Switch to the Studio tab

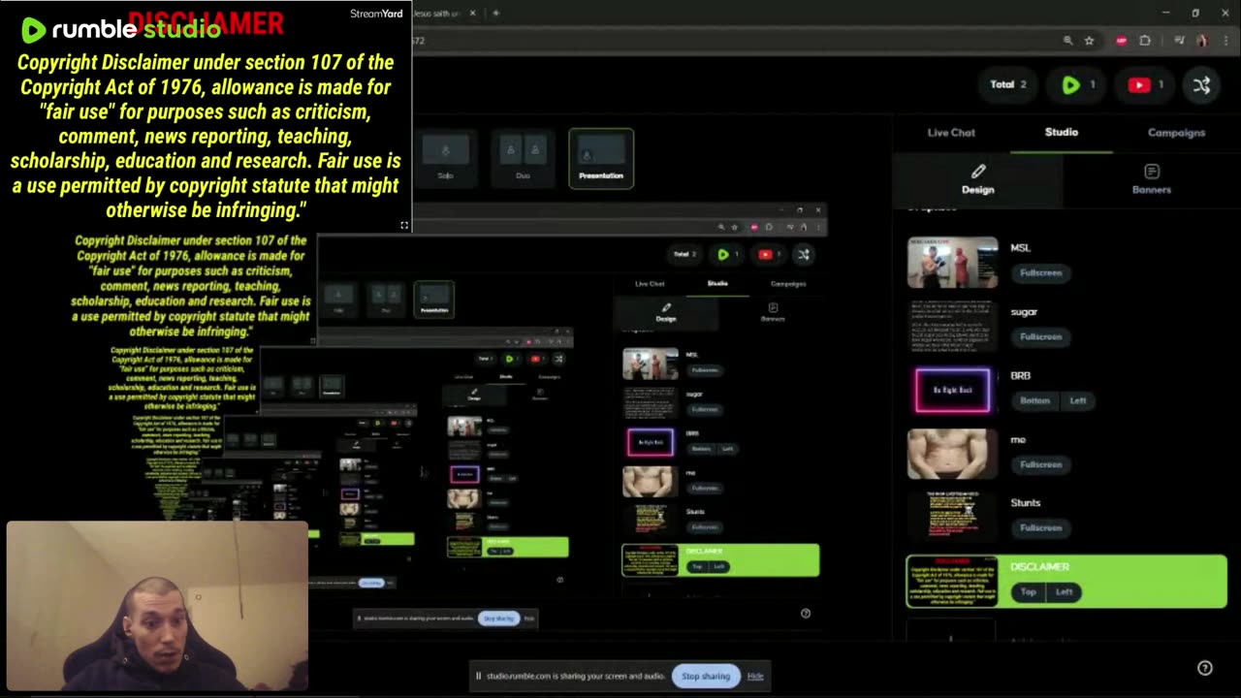pos(1062,132)
